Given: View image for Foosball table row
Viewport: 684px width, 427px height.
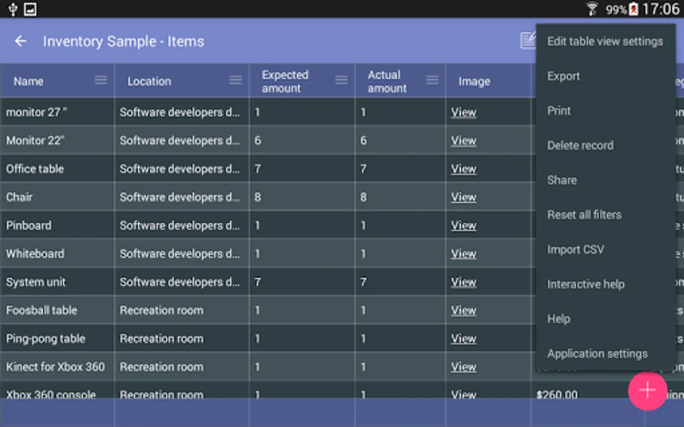Looking at the screenshot, I should point(464,310).
